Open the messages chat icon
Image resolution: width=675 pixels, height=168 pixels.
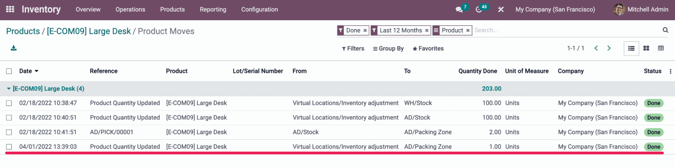(459, 9)
